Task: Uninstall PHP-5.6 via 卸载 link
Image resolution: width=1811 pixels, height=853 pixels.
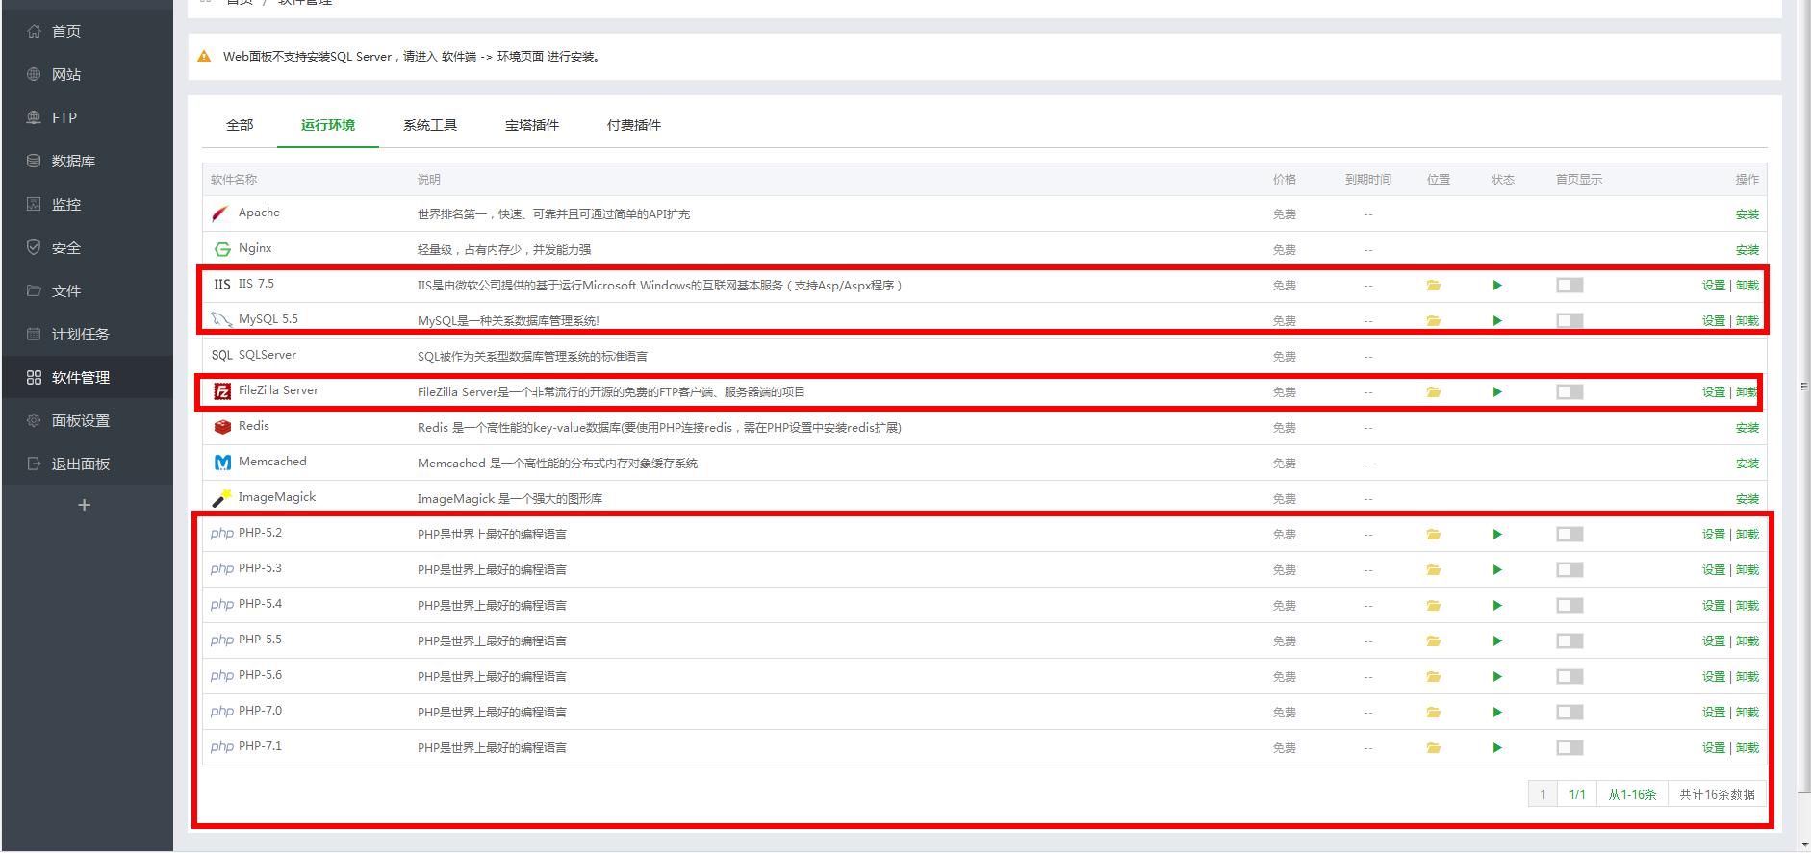Action: (1747, 677)
